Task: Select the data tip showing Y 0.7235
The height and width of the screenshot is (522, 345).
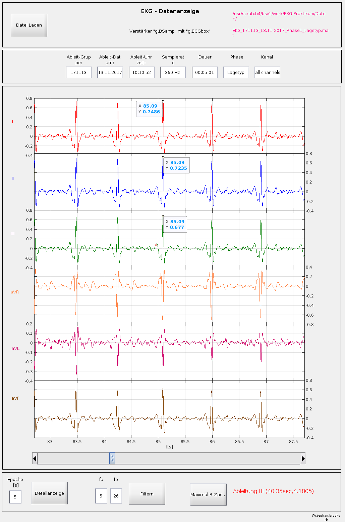Action: [176, 165]
